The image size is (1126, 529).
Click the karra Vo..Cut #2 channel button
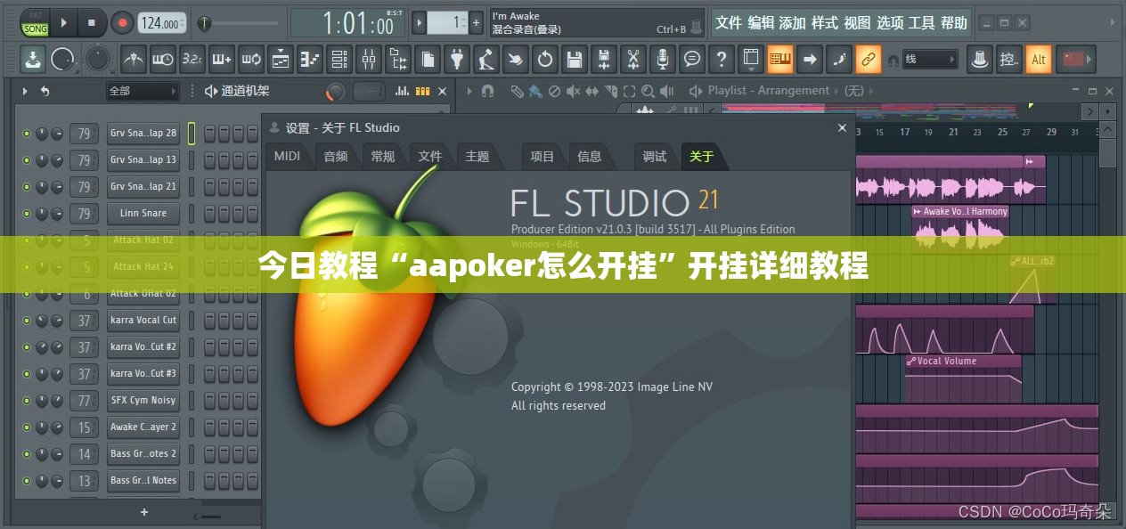143,347
